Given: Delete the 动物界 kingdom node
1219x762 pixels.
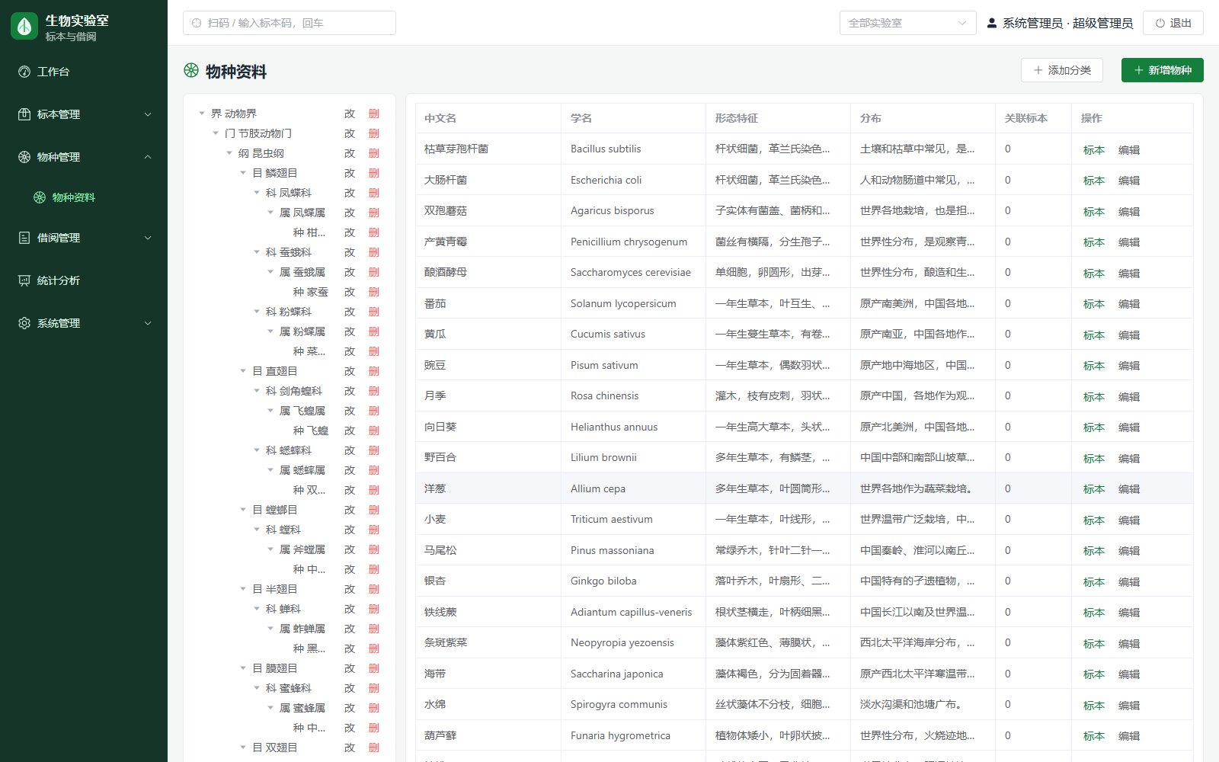Looking at the screenshot, I should click(x=374, y=114).
